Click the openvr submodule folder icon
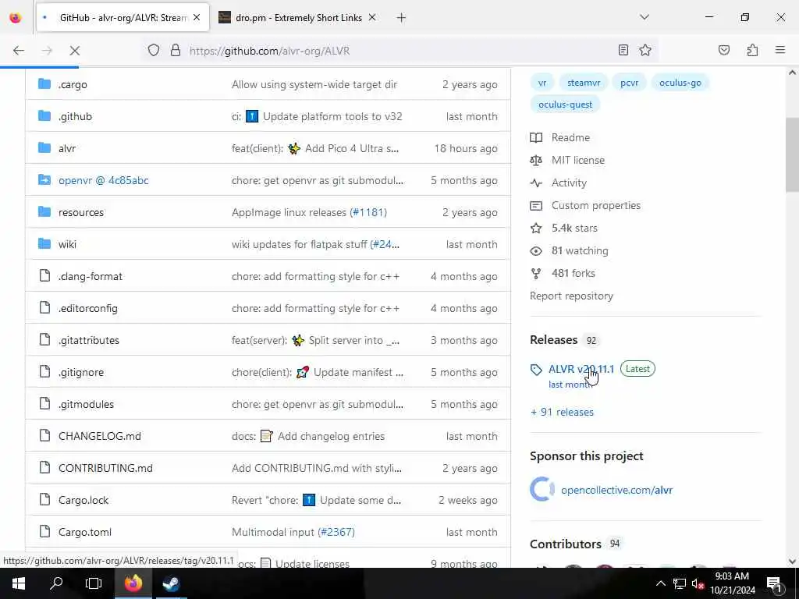The width and height of the screenshot is (799, 599). click(44, 180)
